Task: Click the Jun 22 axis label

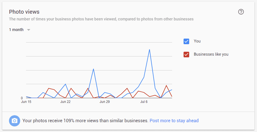Action: 65,102
